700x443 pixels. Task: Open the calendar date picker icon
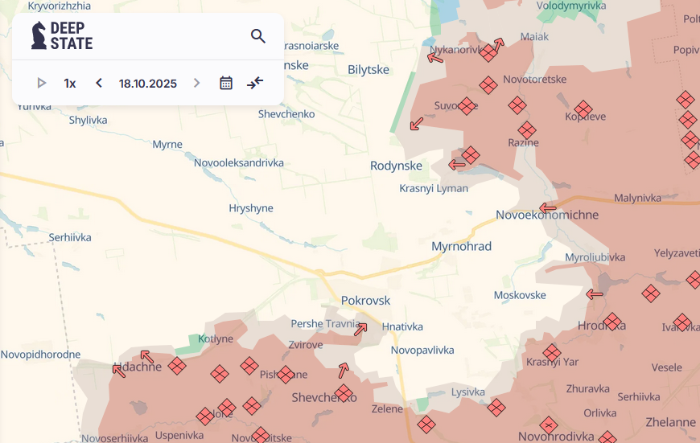tap(226, 83)
